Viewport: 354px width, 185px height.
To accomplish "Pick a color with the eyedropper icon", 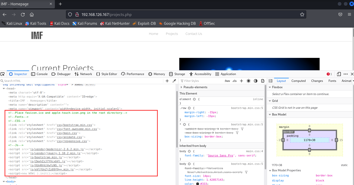I will (174, 81).
